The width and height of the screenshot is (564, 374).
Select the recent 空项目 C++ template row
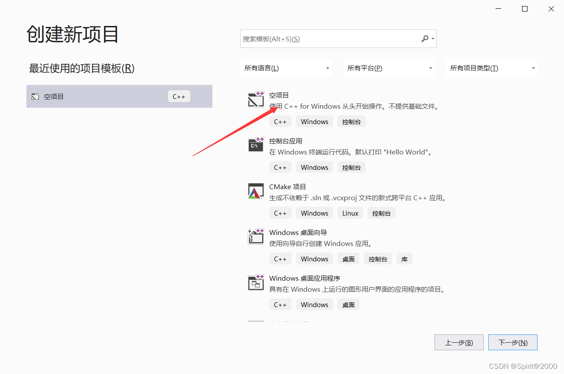[119, 96]
